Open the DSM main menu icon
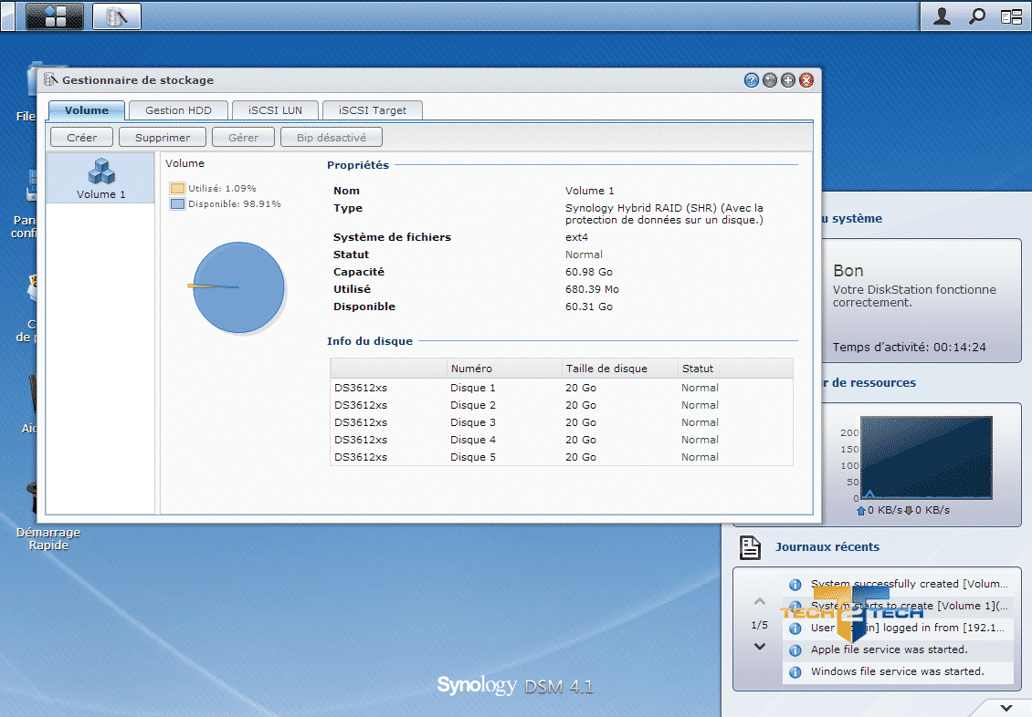This screenshot has width=1032, height=717. 55,16
